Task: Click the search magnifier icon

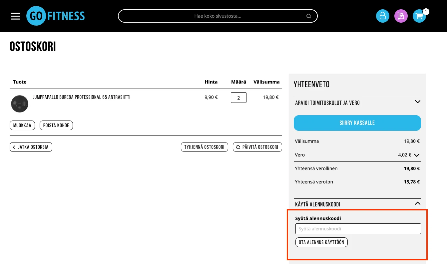Action: [309, 16]
